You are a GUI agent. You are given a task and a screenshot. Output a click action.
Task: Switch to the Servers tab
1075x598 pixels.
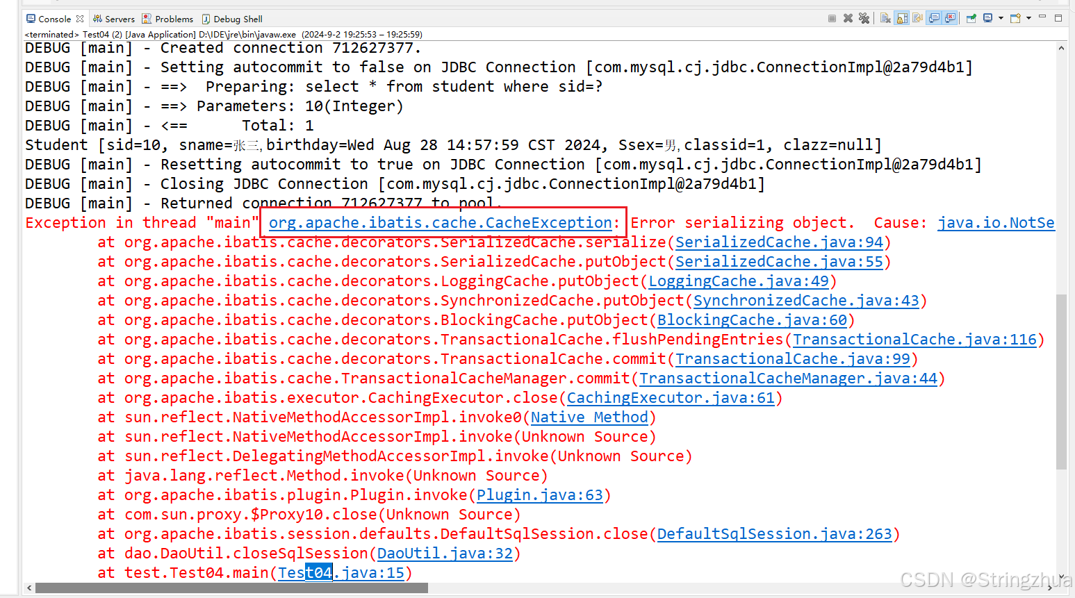coord(114,19)
